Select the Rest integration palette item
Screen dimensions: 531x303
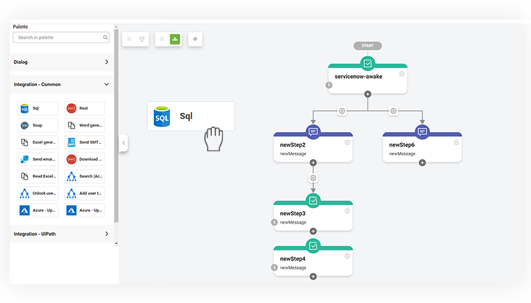coord(85,109)
